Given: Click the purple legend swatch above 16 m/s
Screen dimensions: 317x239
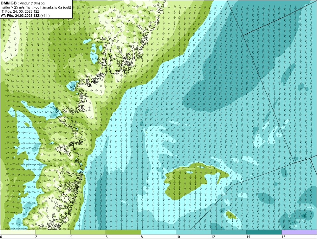Looking at the screenshot, I should 299,232.
